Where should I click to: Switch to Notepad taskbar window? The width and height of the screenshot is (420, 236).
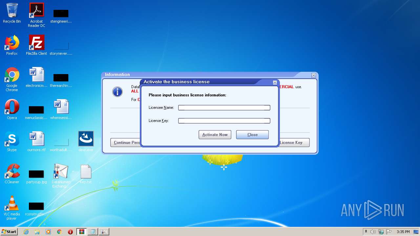pos(93,232)
